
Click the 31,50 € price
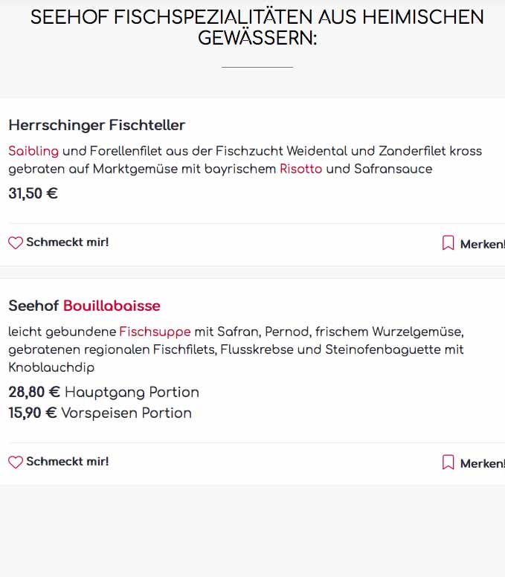(33, 194)
